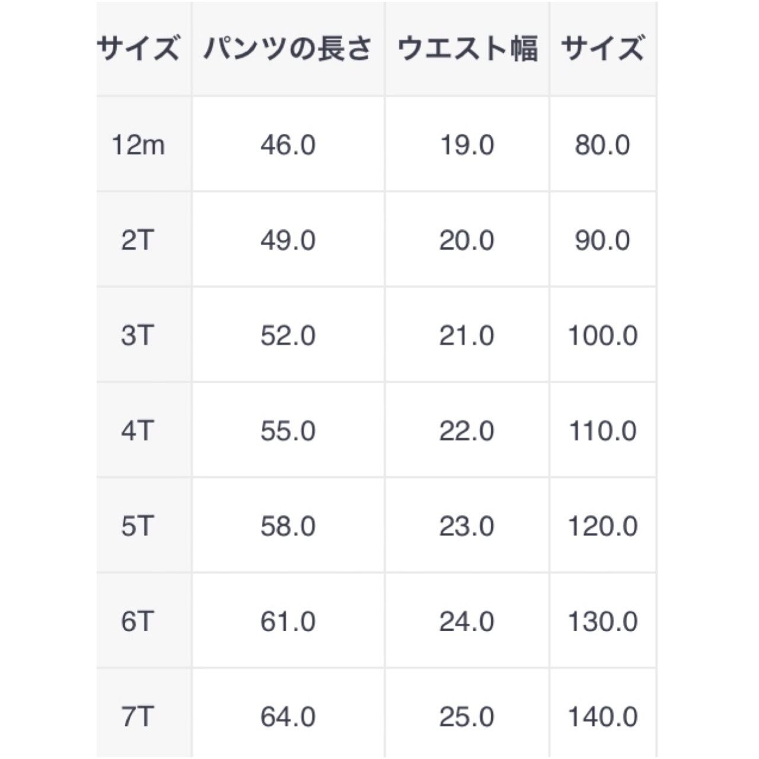Select the 2T size row label
The image size is (759, 759).
pos(137,240)
